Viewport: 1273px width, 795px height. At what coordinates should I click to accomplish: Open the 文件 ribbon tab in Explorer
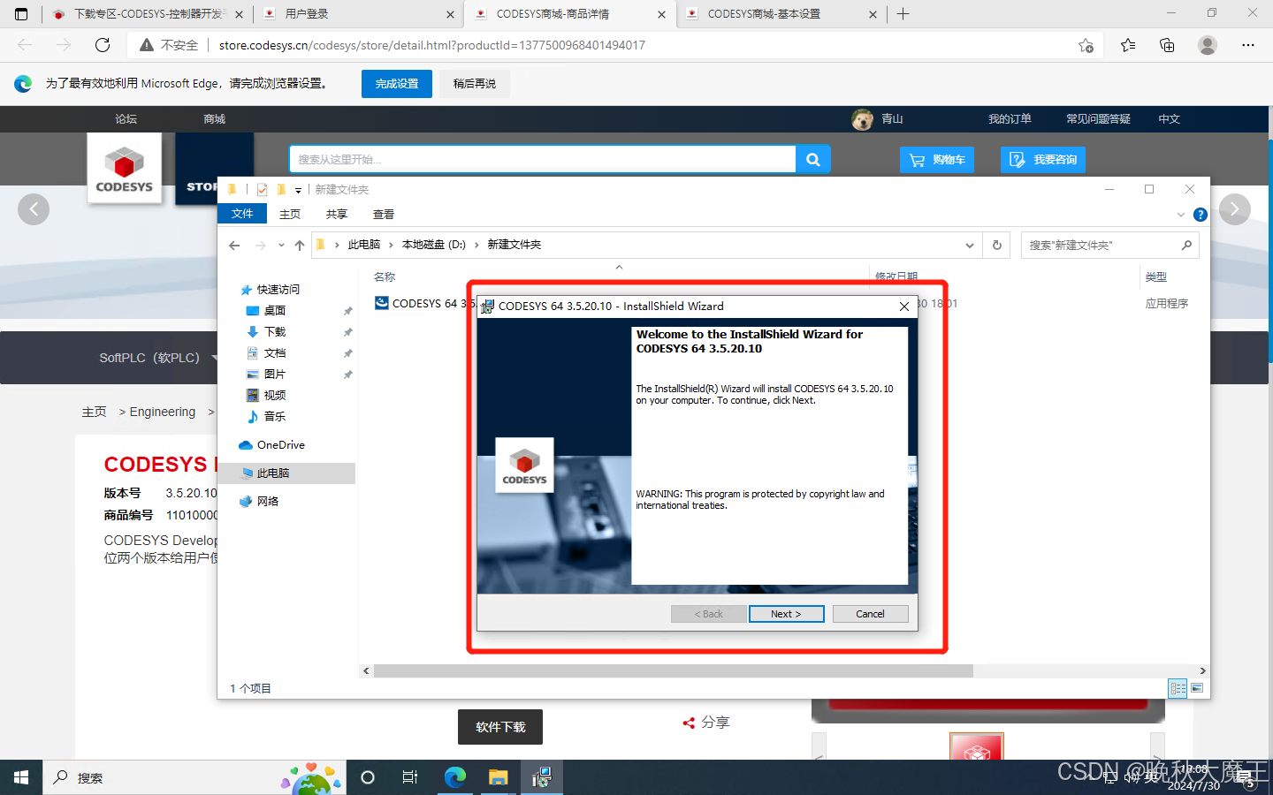(x=242, y=214)
